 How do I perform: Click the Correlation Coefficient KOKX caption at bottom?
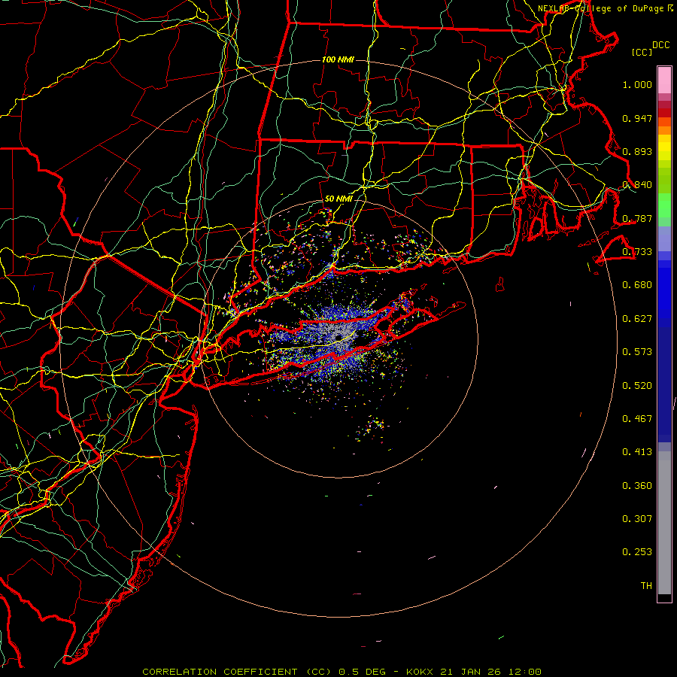click(342, 672)
